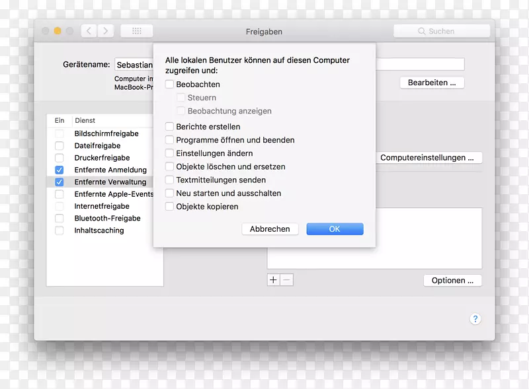529x389 pixels.
Task: Check Berichte erstellen option
Action: [170, 127]
